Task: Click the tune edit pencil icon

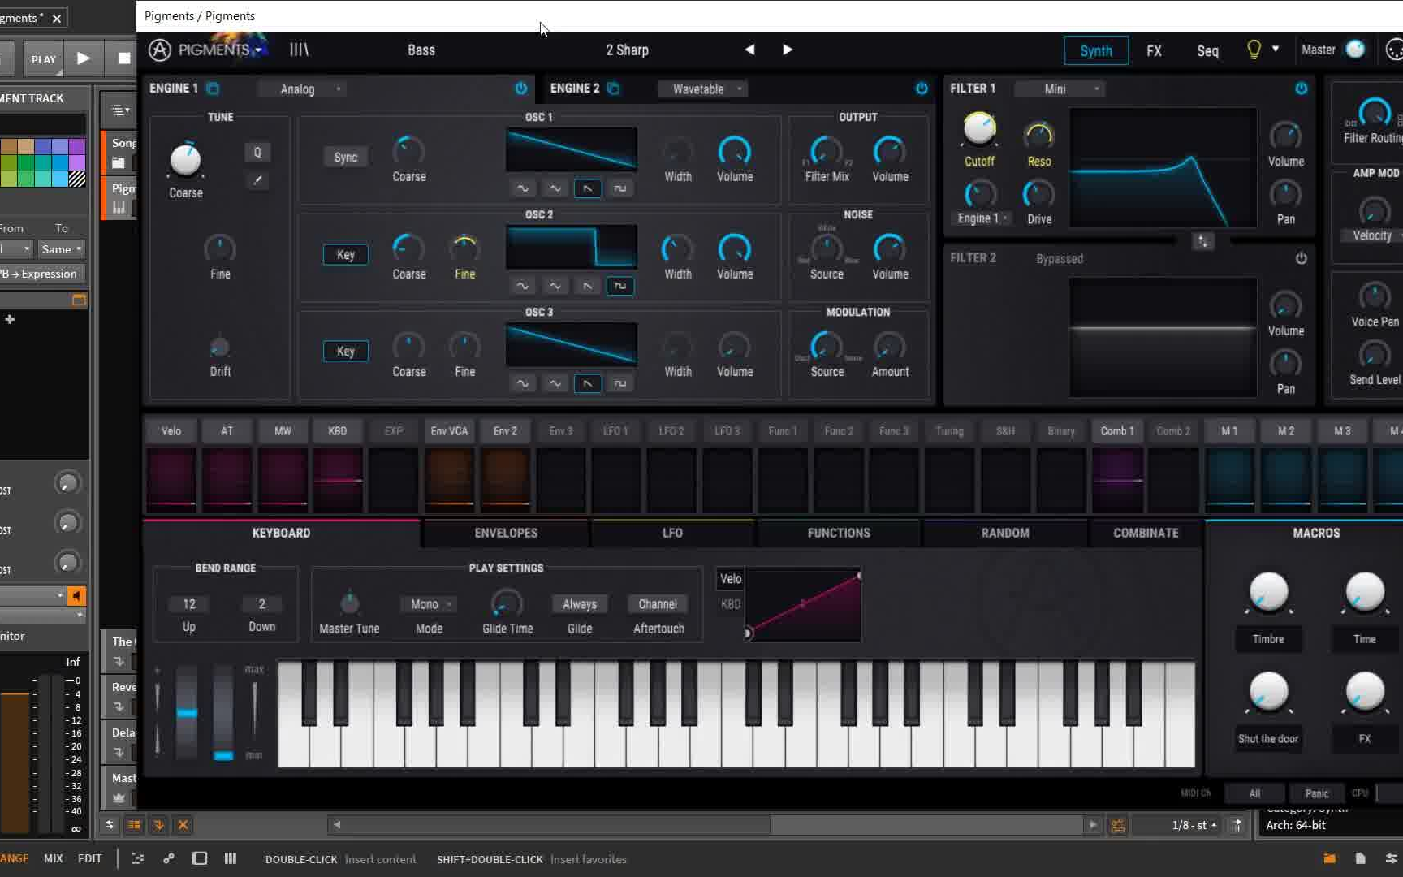Action: click(257, 180)
